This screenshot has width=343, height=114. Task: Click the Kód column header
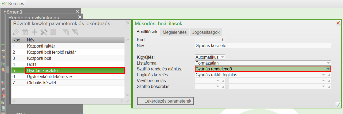(x=19, y=40)
